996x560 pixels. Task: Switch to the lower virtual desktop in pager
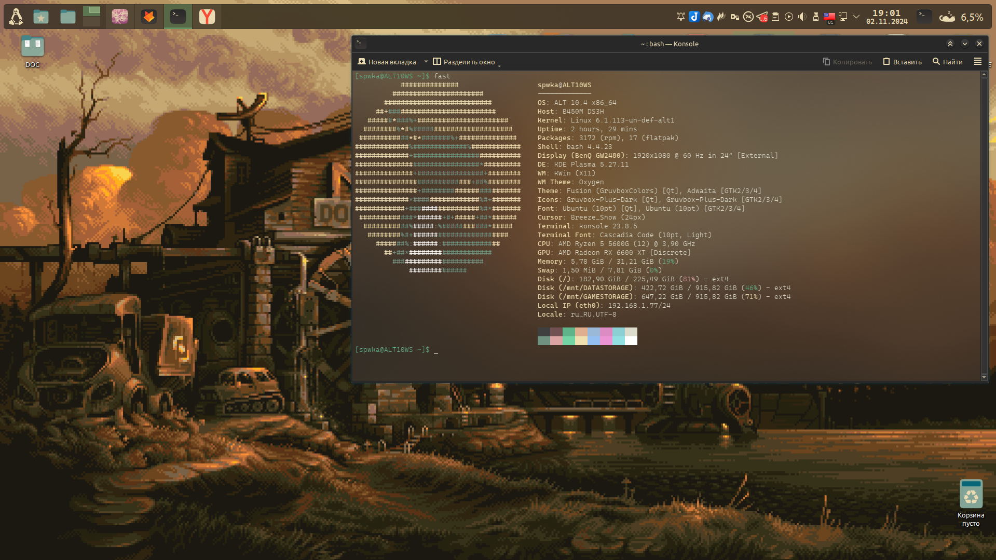[91, 22]
